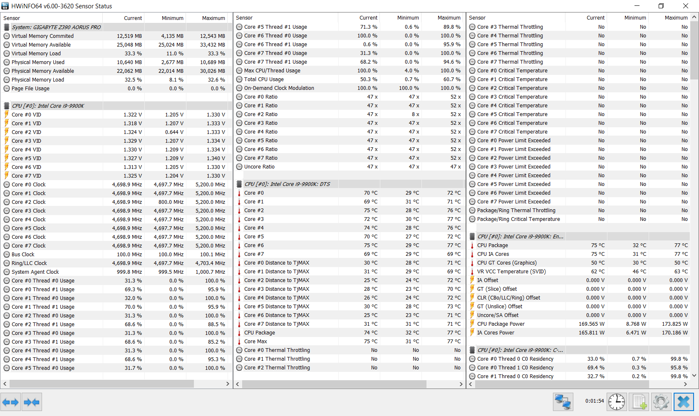Viewport: 699px width, 416px height.
Task: Click the lightning icon beside Core #0 VID
Action: pyautogui.click(x=7, y=114)
